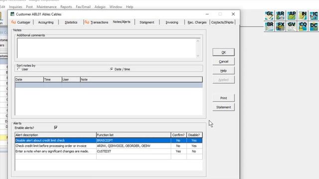Open the Help menu in menu bar
The height and width of the screenshot is (179, 319).
click(130, 6)
